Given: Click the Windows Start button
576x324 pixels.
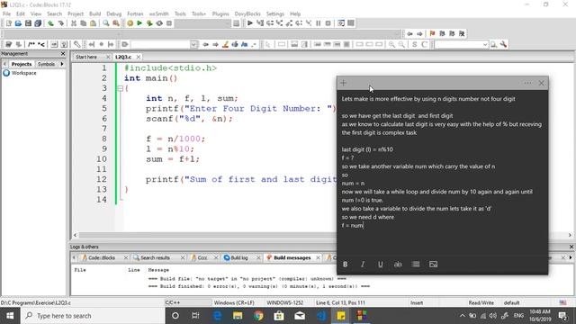Looking at the screenshot, I should pyautogui.click(x=10, y=316).
